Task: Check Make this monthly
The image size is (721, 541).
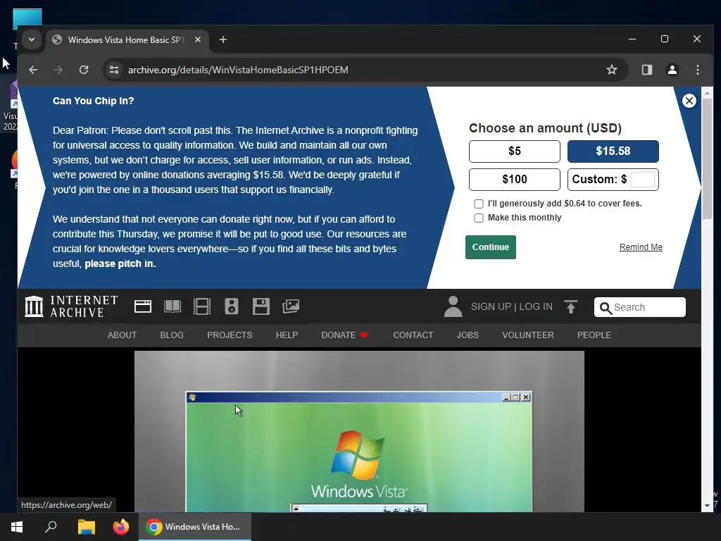Action: [479, 218]
